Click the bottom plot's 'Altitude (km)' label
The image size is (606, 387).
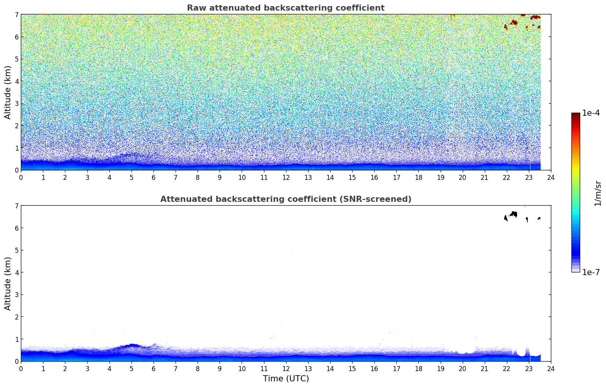[x=8, y=283]
